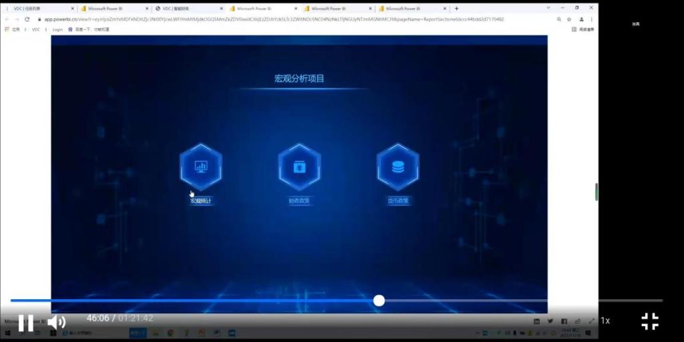684x342 pixels.
Task: Open the 货币政策 hexagon icon
Action: tap(397, 166)
